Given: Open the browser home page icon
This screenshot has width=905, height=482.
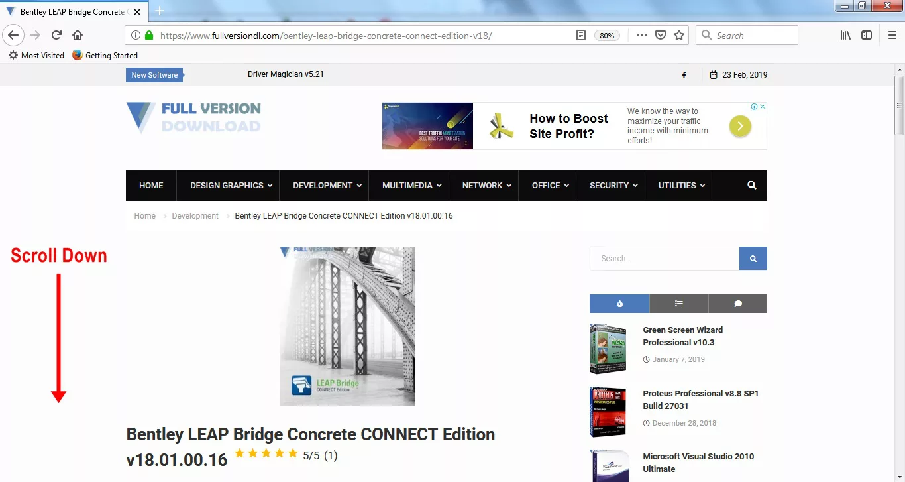Looking at the screenshot, I should pos(78,35).
